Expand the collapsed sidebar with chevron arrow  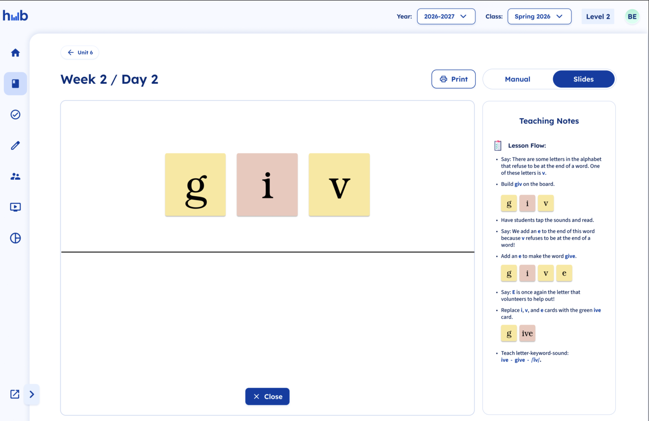coord(32,394)
